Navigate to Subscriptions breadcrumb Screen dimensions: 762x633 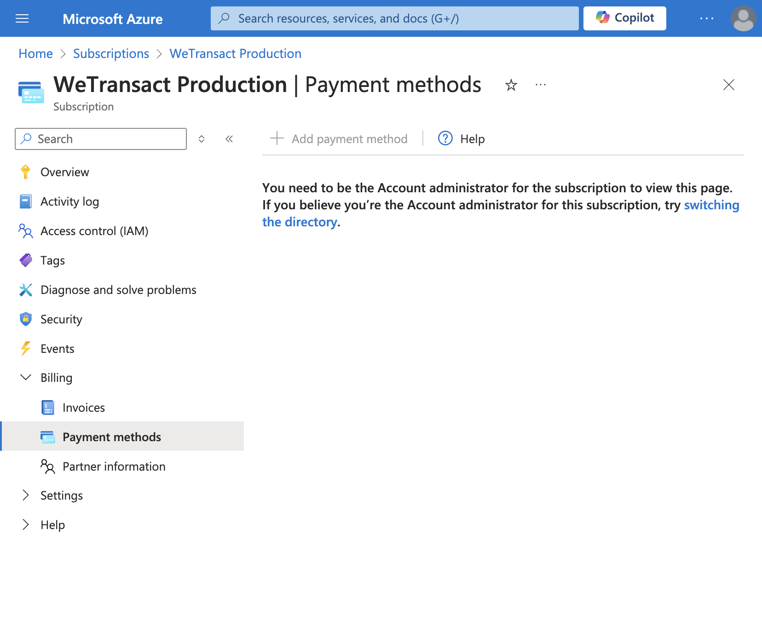pos(111,54)
